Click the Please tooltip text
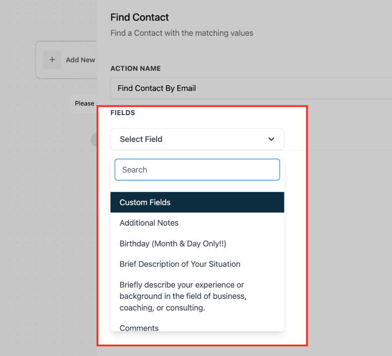The width and height of the screenshot is (392, 356). [x=84, y=103]
